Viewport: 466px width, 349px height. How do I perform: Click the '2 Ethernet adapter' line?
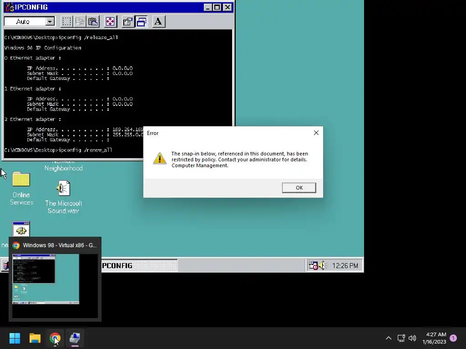tap(33, 120)
